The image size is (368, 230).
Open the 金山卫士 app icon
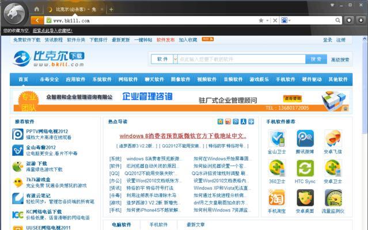[277, 139]
